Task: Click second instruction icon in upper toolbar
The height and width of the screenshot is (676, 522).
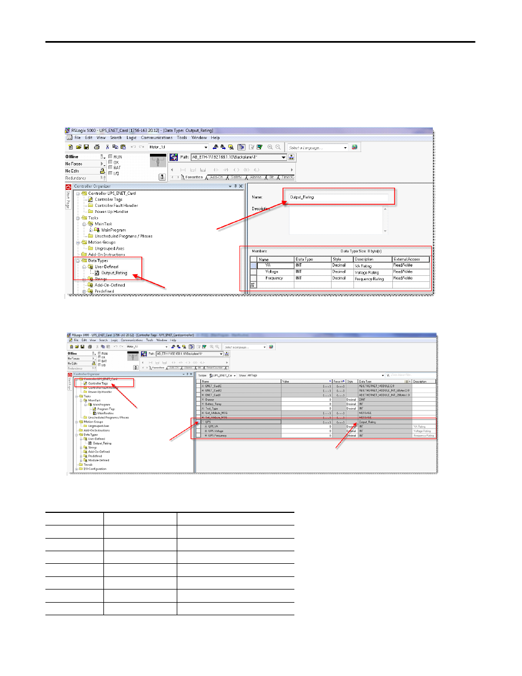Action: (193, 170)
